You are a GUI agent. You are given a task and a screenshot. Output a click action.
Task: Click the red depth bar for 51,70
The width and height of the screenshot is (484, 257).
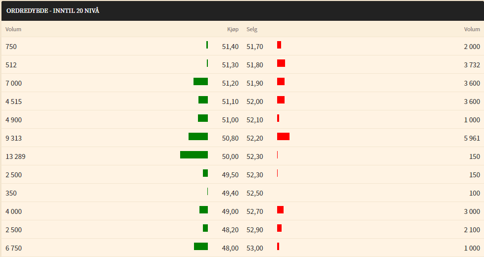coord(279,45)
